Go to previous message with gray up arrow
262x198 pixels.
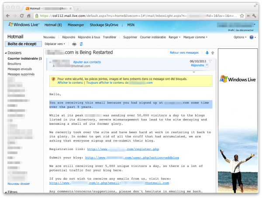(x=212, y=53)
